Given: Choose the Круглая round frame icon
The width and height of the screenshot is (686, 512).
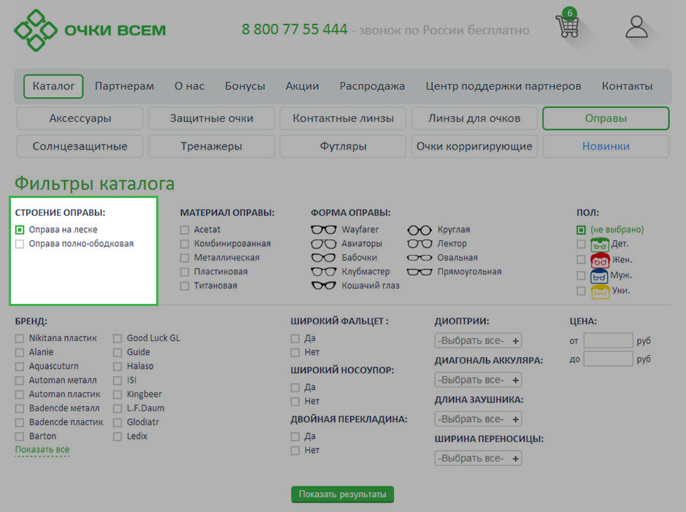Looking at the screenshot, I should point(420,230).
